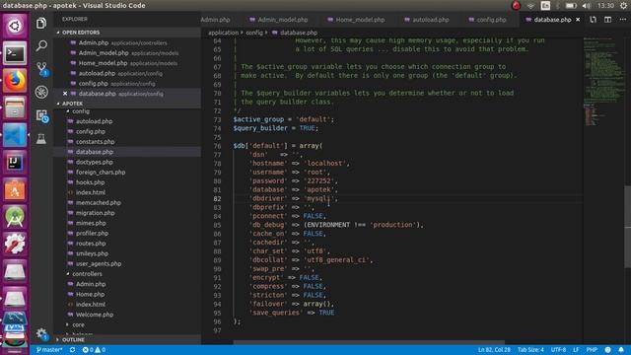Open the Manage gear in activity bar
This screenshot has height=355, width=631.
41,333
